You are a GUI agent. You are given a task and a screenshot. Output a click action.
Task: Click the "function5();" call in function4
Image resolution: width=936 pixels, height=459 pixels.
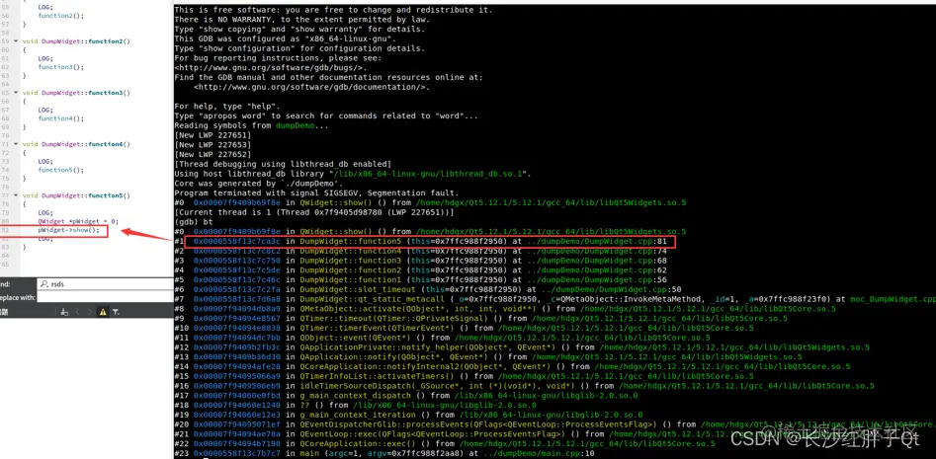click(x=61, y=170)
